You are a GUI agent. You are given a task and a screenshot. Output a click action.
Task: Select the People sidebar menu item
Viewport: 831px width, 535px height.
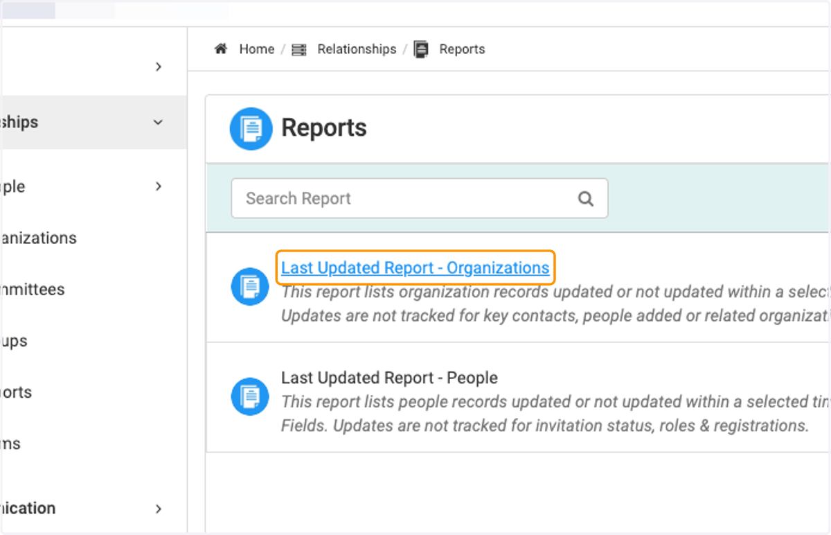pos(12,186)
